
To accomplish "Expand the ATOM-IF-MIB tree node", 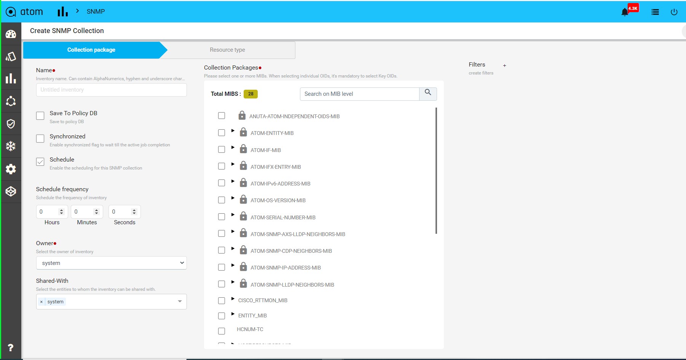I will coord(233,147).
